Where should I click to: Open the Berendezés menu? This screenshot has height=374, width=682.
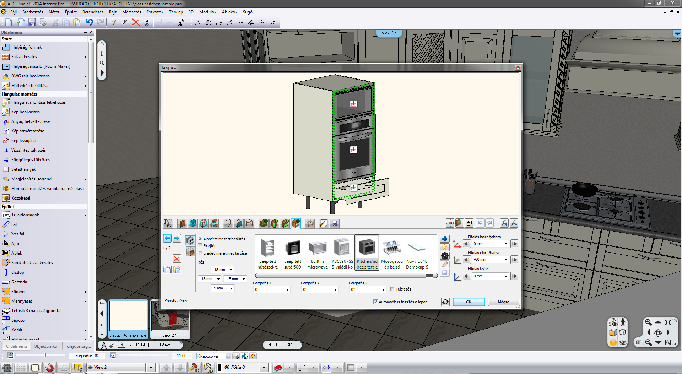tap(93, 12)
